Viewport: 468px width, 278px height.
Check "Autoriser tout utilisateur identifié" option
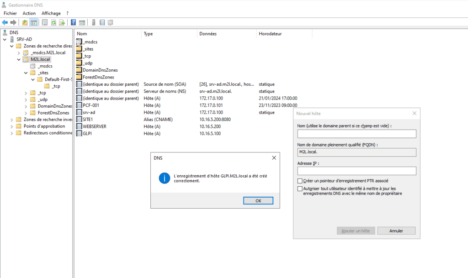tap(300, 189)
